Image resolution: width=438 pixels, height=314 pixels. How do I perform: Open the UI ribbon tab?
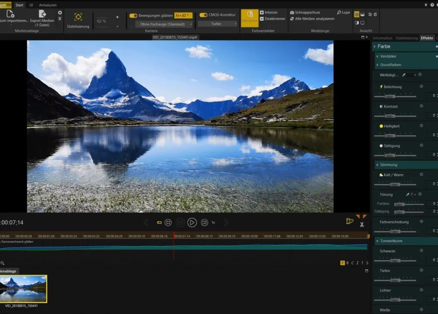pyautogui.click(x=31, y=5)
